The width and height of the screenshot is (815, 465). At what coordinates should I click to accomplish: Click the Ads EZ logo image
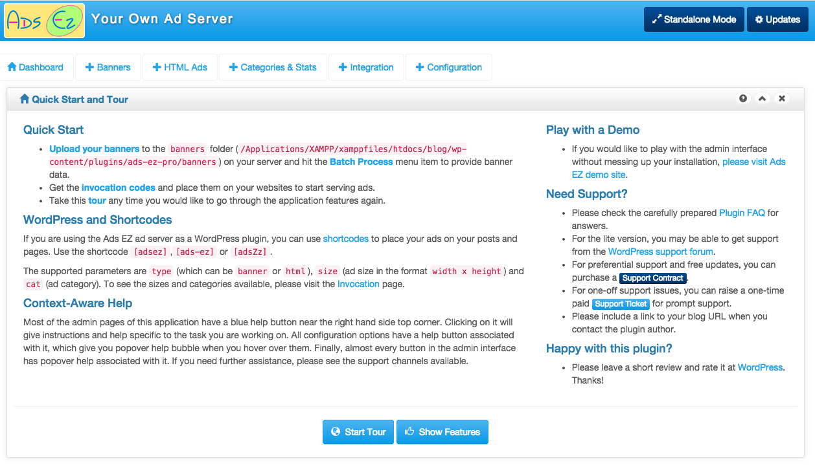(44, 21)
